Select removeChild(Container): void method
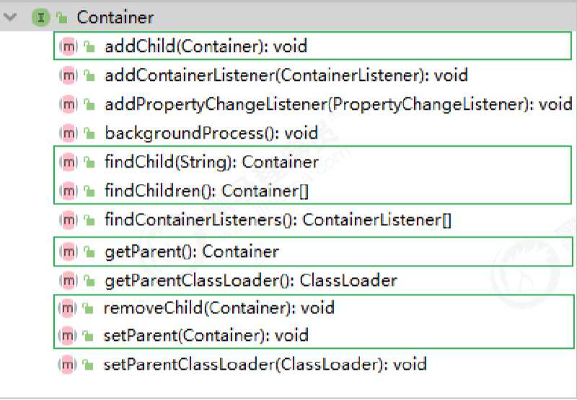This screenshot has height=400, width=577. (x=219, y=308)
